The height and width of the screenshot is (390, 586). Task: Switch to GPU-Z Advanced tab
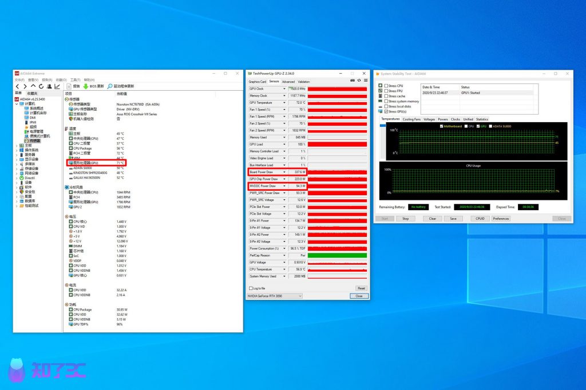coord(288,82)
